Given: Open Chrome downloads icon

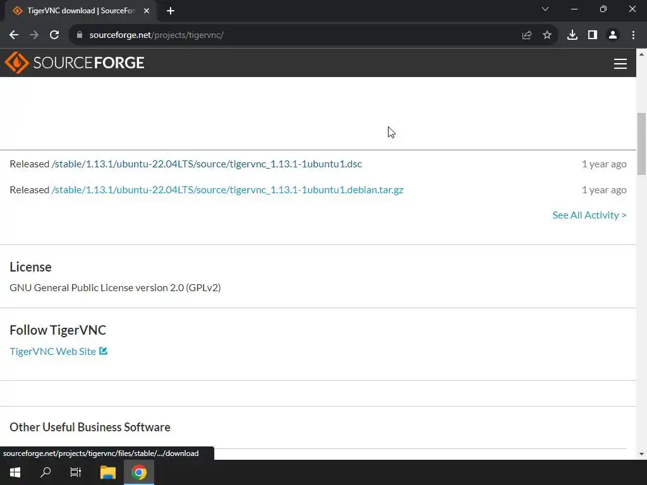Looking at the screenshot, I should tap(572, 35).
